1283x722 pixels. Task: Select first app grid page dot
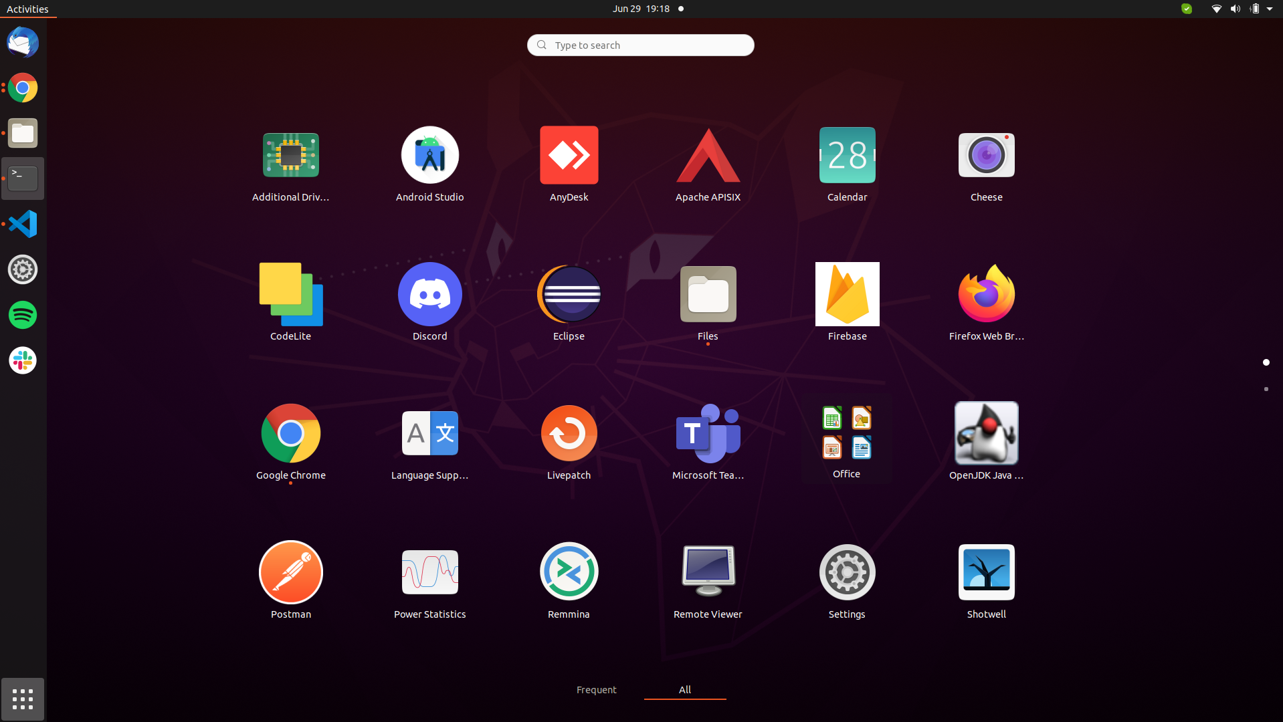point(1266,362)
